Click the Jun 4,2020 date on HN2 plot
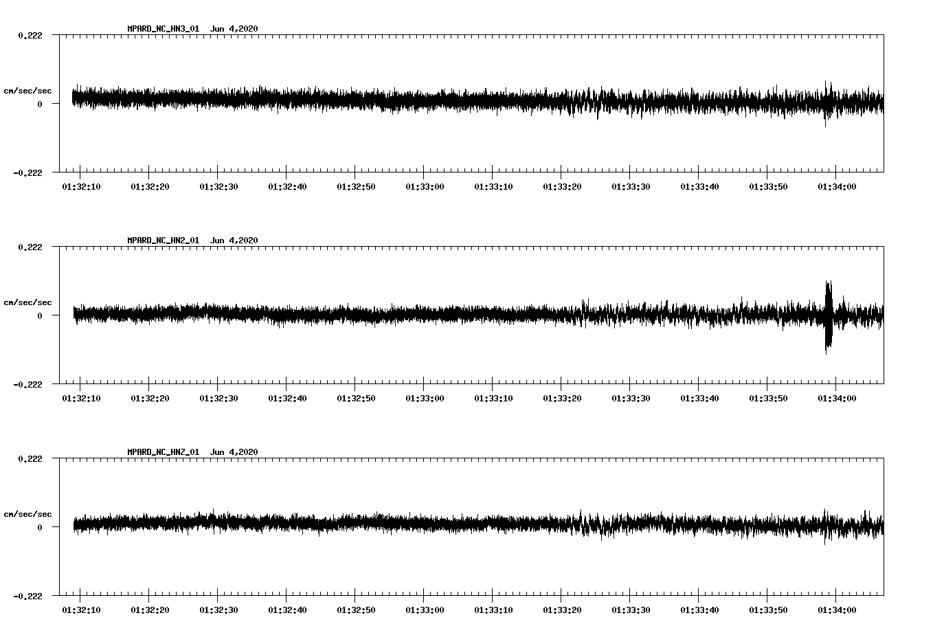This screenshot has height=635, width=933. [234, 241]
